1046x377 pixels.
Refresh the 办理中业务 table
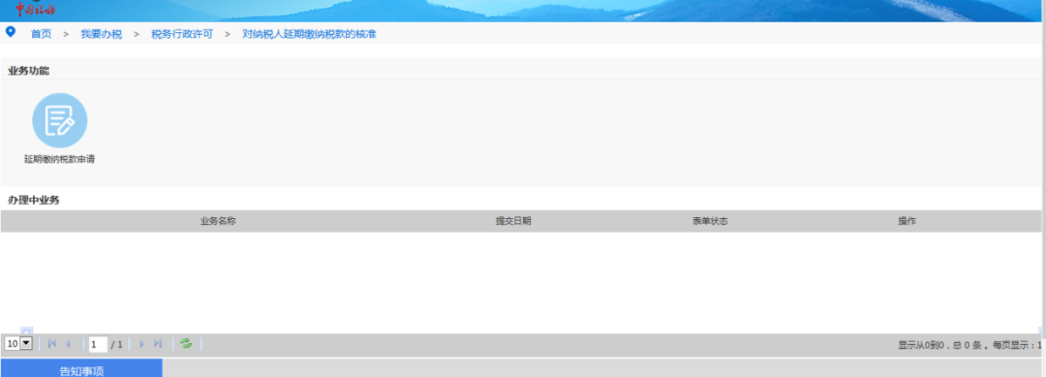186,344
